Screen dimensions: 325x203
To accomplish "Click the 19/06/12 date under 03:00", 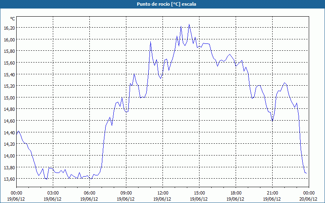I will pyautogui.click(x=53, y=199).
